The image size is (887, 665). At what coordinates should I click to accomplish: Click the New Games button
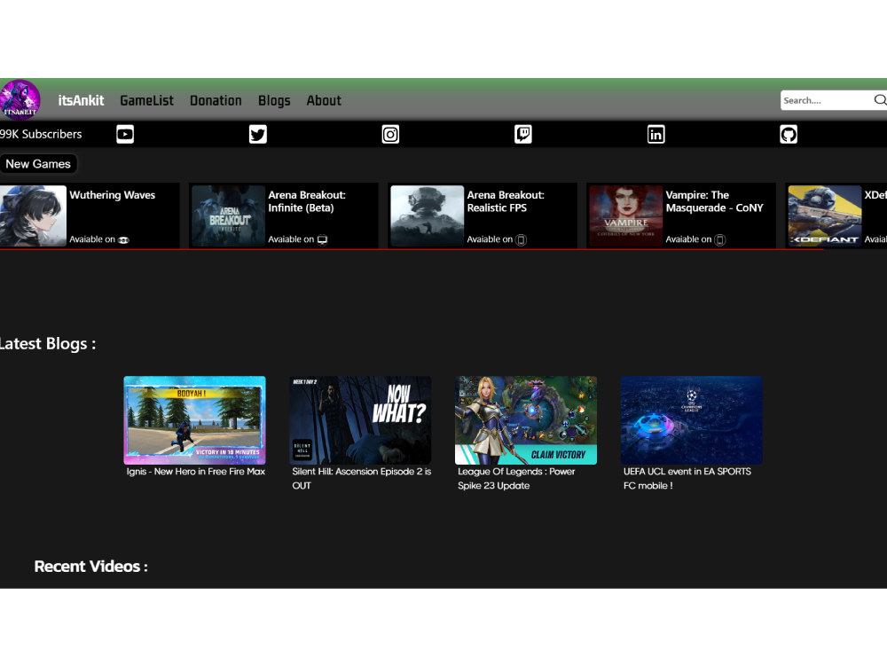point(38,164)
